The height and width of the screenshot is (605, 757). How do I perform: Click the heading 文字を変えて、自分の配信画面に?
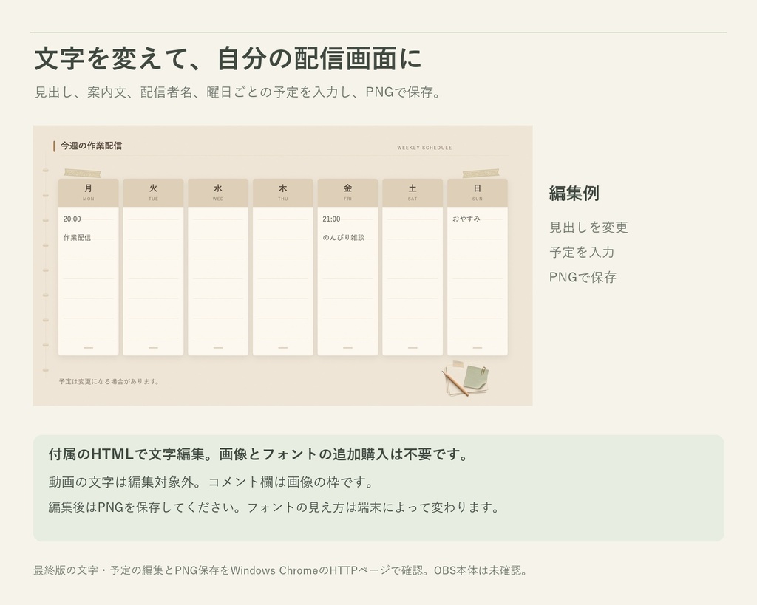click(x=228, y=58)
